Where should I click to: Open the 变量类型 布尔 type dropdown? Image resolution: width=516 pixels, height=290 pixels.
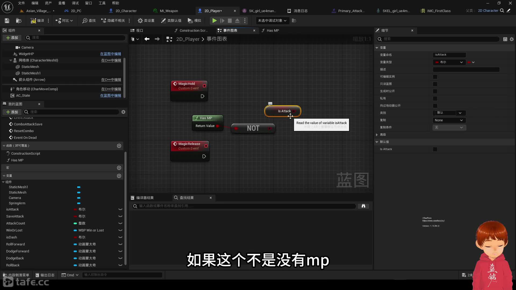click(x=449, y=62)
